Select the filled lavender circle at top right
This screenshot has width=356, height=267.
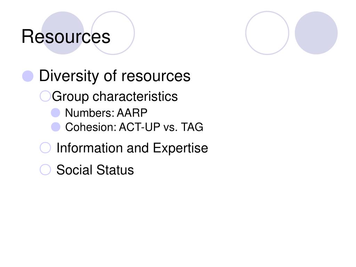316,33
